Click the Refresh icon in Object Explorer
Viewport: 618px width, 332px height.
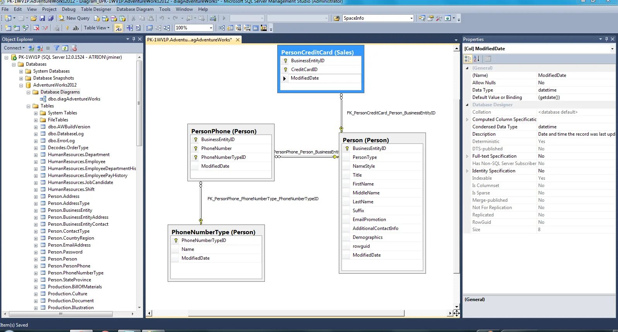(x=65, y=48)
